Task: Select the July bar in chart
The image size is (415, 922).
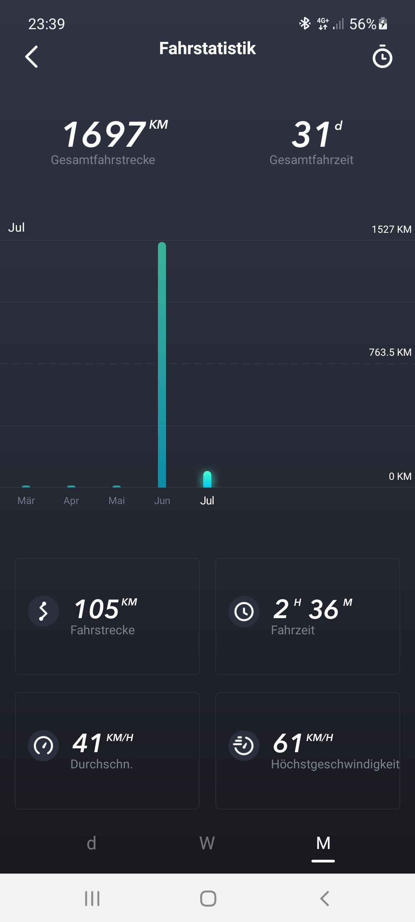Action: 207,479
